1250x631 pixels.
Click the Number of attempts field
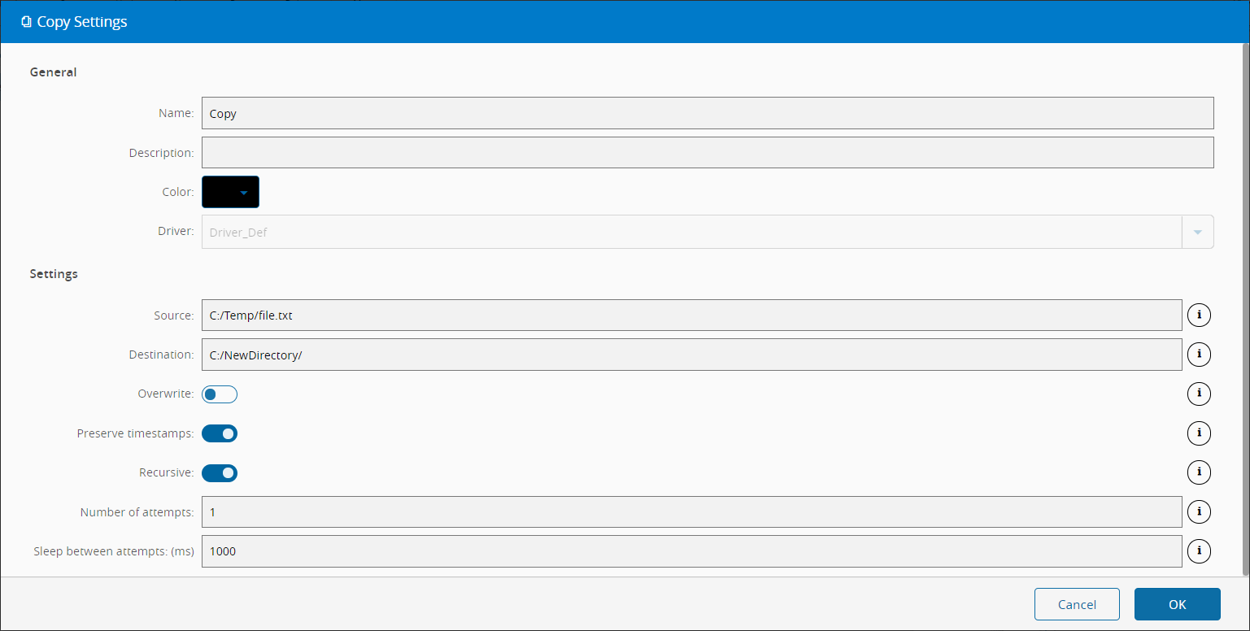tap(691, 511)
